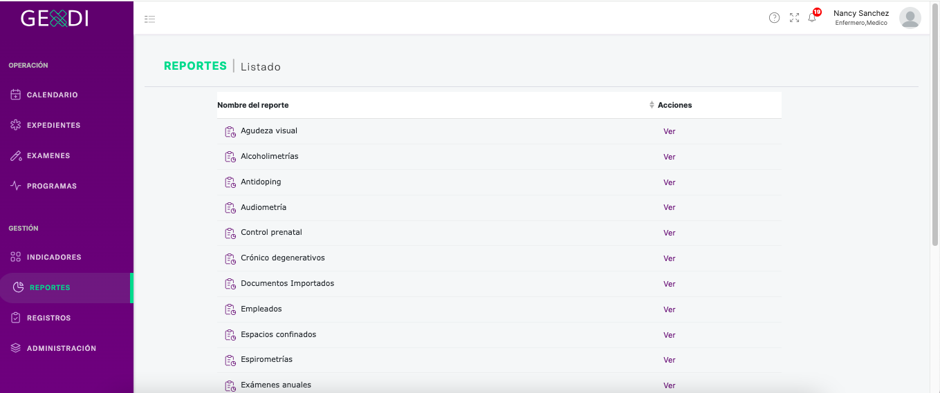Click report icon beside Documentos Importados

click(x=230, y=284)
